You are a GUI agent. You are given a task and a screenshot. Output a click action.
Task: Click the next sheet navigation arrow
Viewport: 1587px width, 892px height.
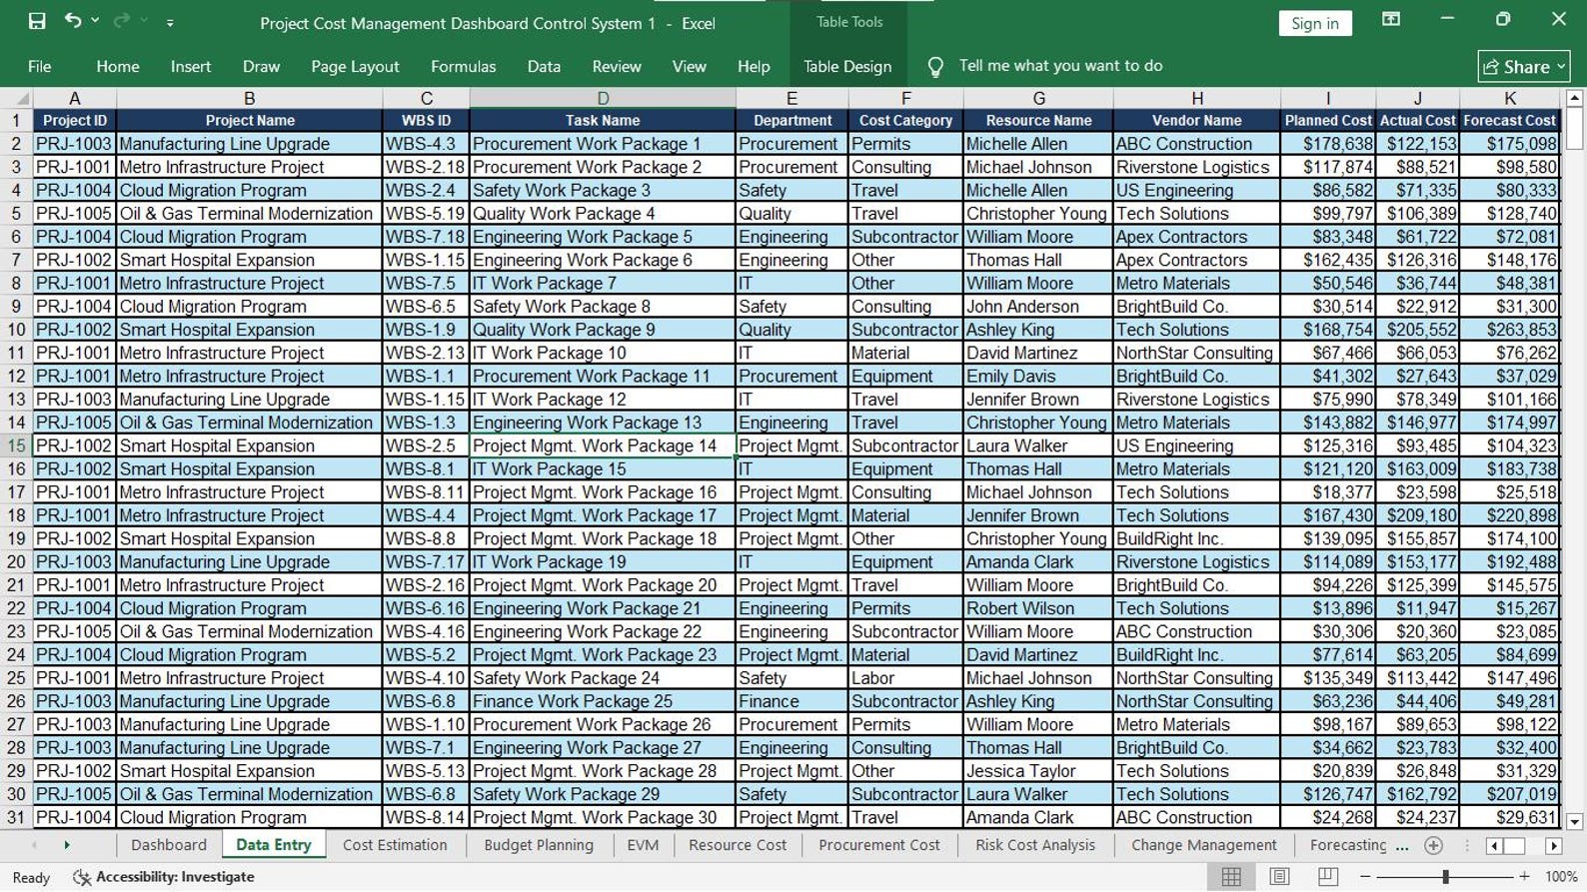coord(67,845)
